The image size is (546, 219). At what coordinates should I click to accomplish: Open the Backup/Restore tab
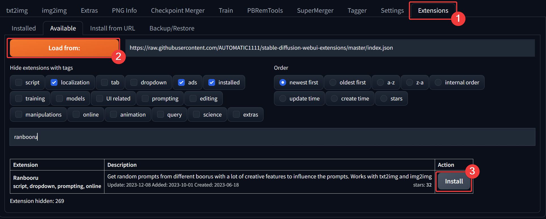pos(172,28)
